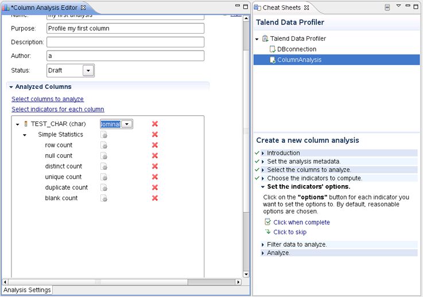Remove TEST_CHAR column with red X

coord(155,124)
